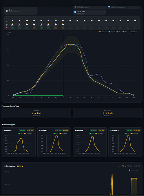Click actual weather icon in eighth hour column
The image size is (144, 196).
point(63,24)
